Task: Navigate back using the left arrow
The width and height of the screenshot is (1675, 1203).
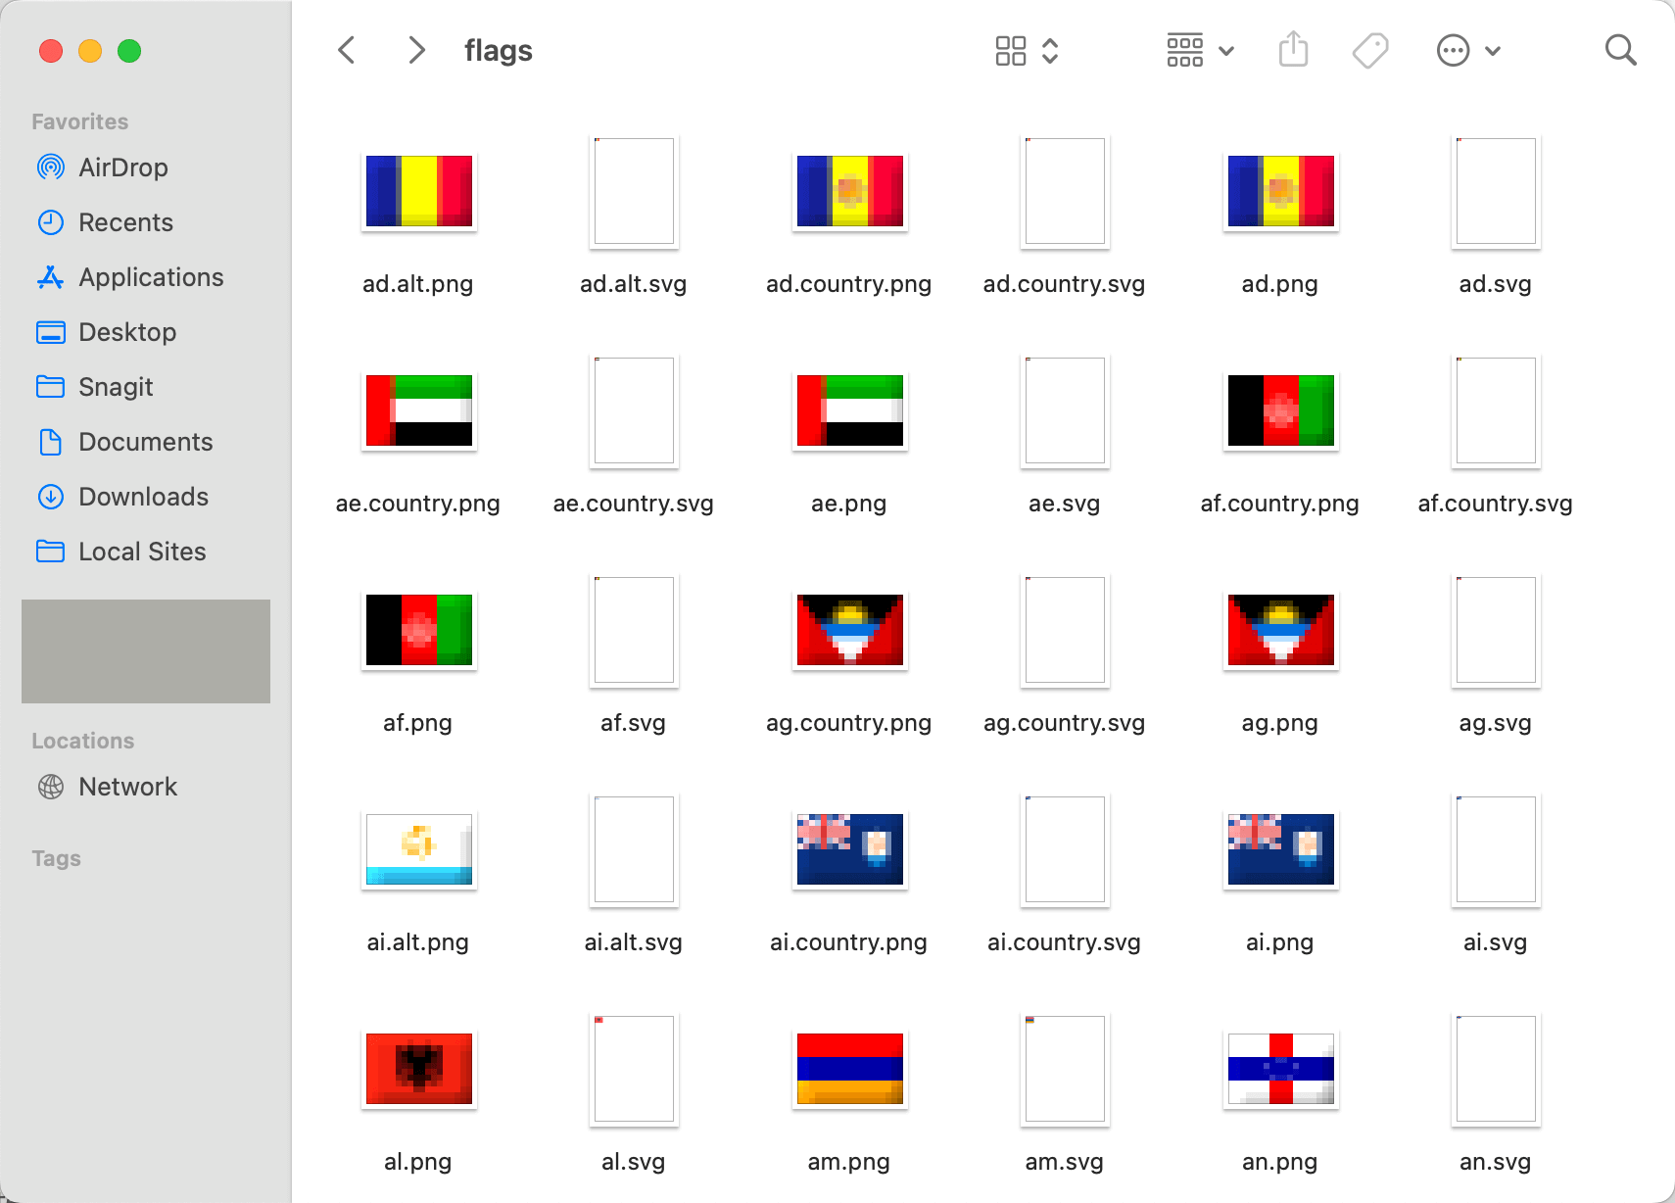Action: click(x=346, y=49)
